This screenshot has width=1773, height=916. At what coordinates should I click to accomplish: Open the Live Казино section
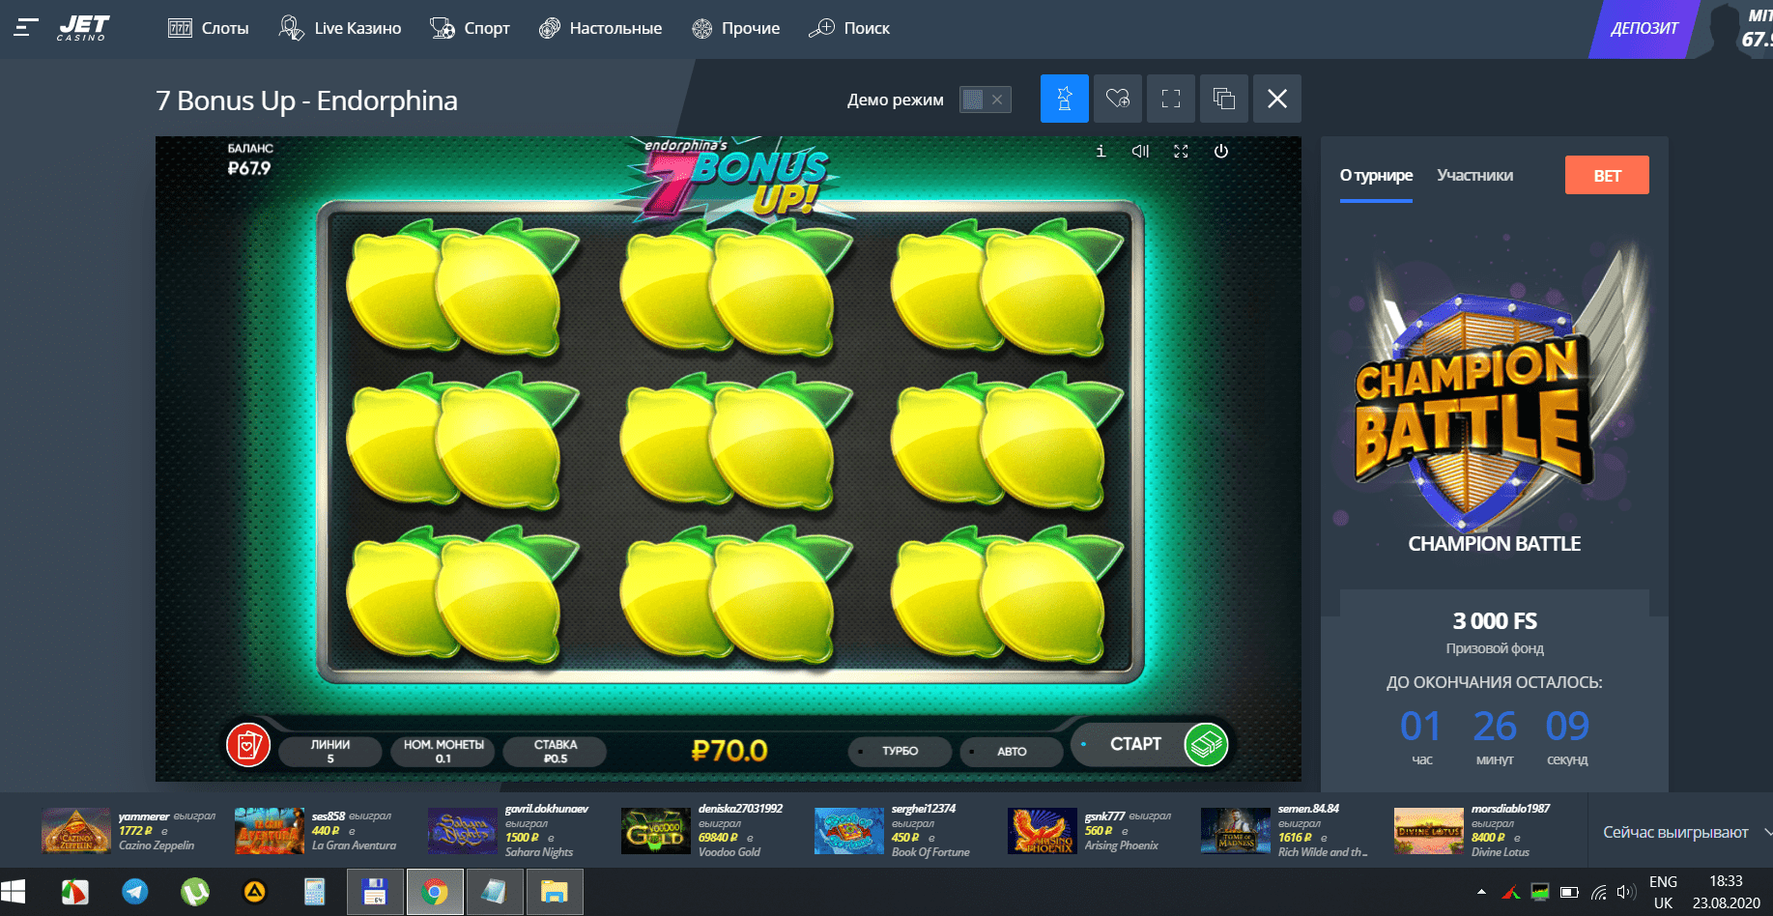click(339, 28)
